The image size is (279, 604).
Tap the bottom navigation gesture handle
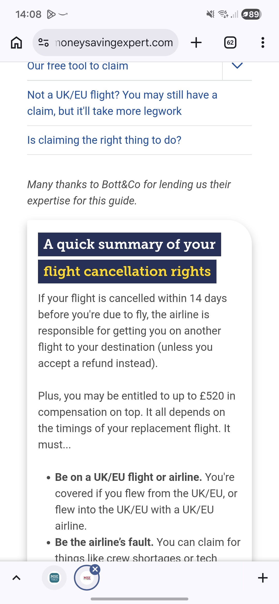pos(139,599)
